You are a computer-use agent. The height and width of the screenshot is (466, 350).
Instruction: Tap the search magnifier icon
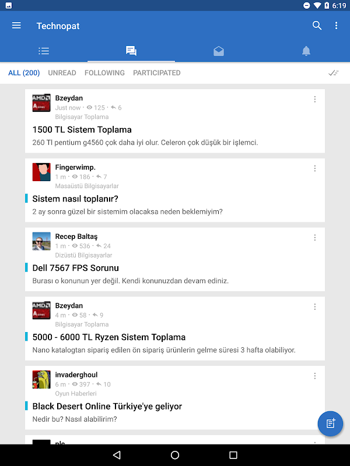(x=317, y=26)
